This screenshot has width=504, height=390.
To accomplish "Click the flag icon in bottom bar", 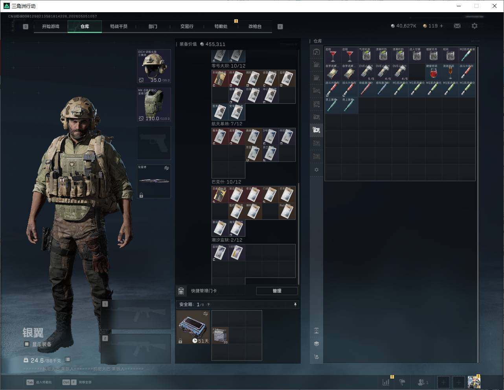I will [402, 382].
